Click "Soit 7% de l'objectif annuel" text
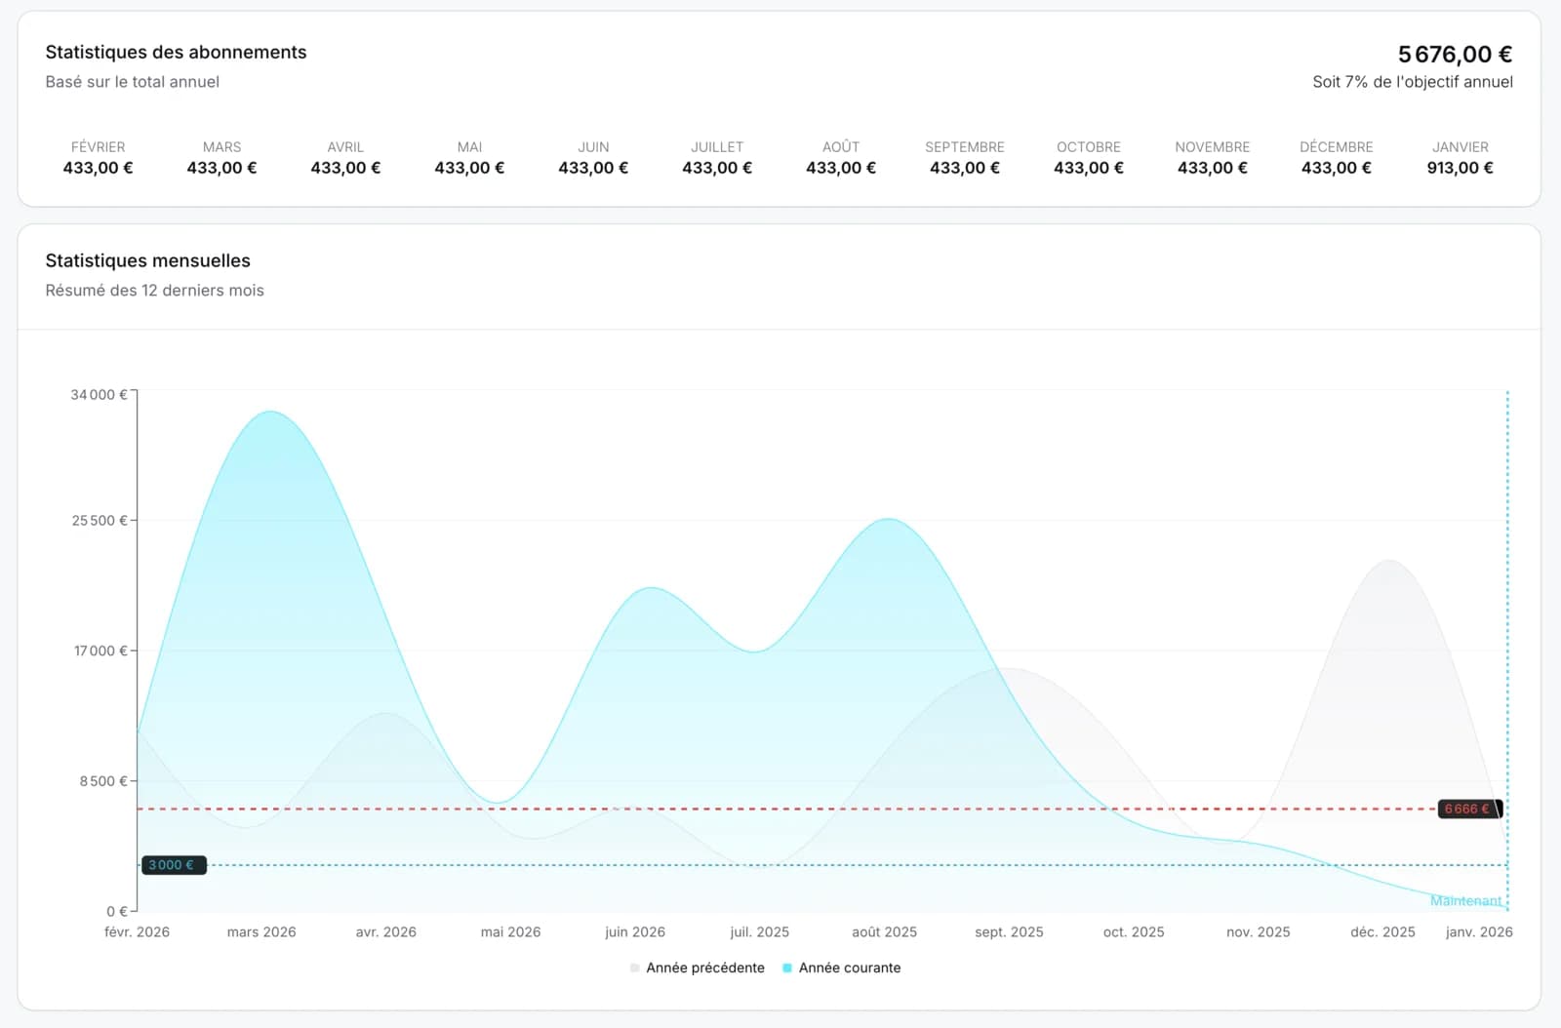The image size is (1561, 1028). pyautogui.click(x=1413, y=82)
